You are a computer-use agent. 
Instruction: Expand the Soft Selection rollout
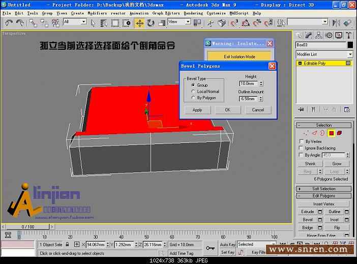[323, 189]
